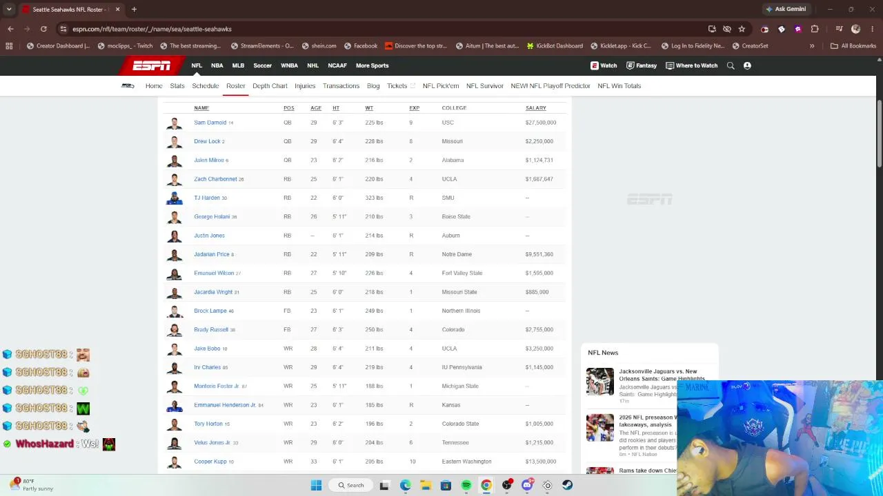Screen dimensions: 883x496
Task: Open Steam from the taskbar
Action: pos(567,485)
